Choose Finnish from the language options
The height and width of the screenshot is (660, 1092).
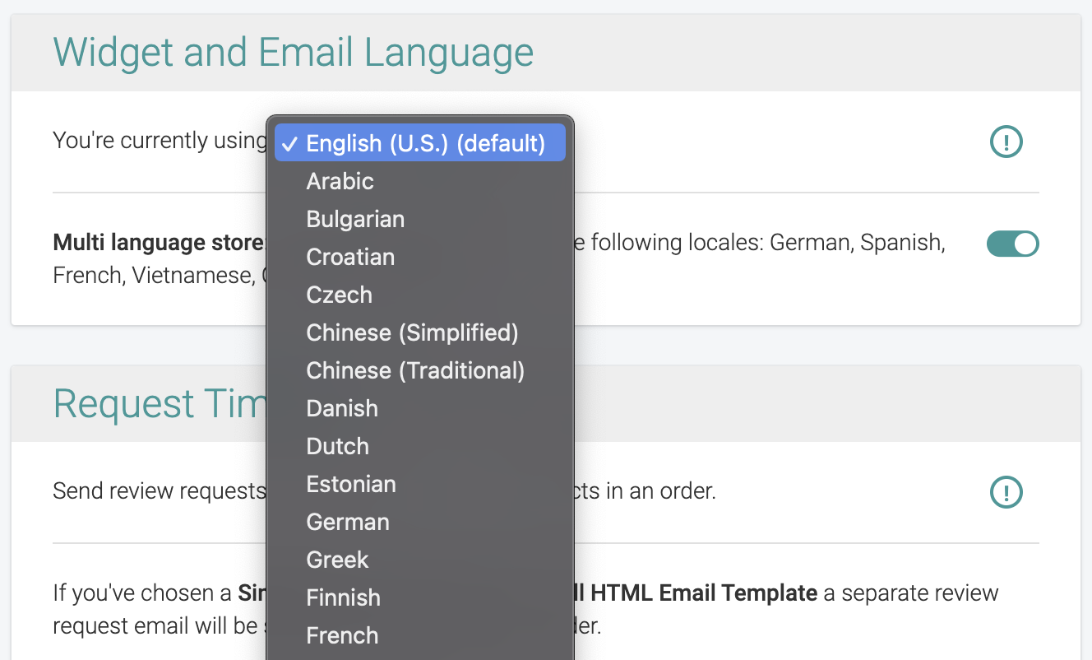click(343, 597)
